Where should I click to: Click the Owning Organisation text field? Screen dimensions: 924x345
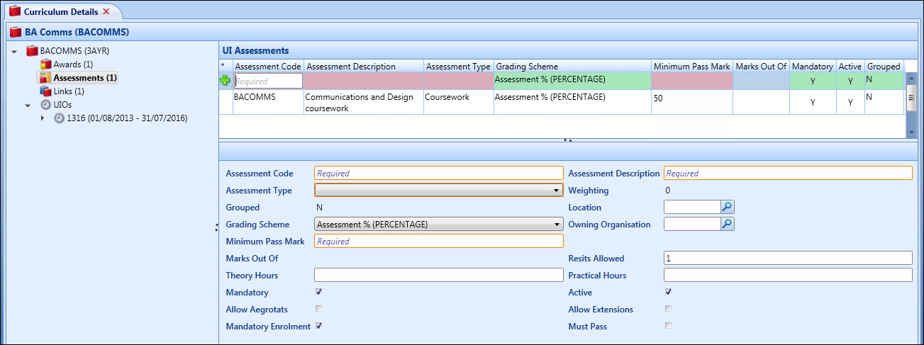pos(692,224)
